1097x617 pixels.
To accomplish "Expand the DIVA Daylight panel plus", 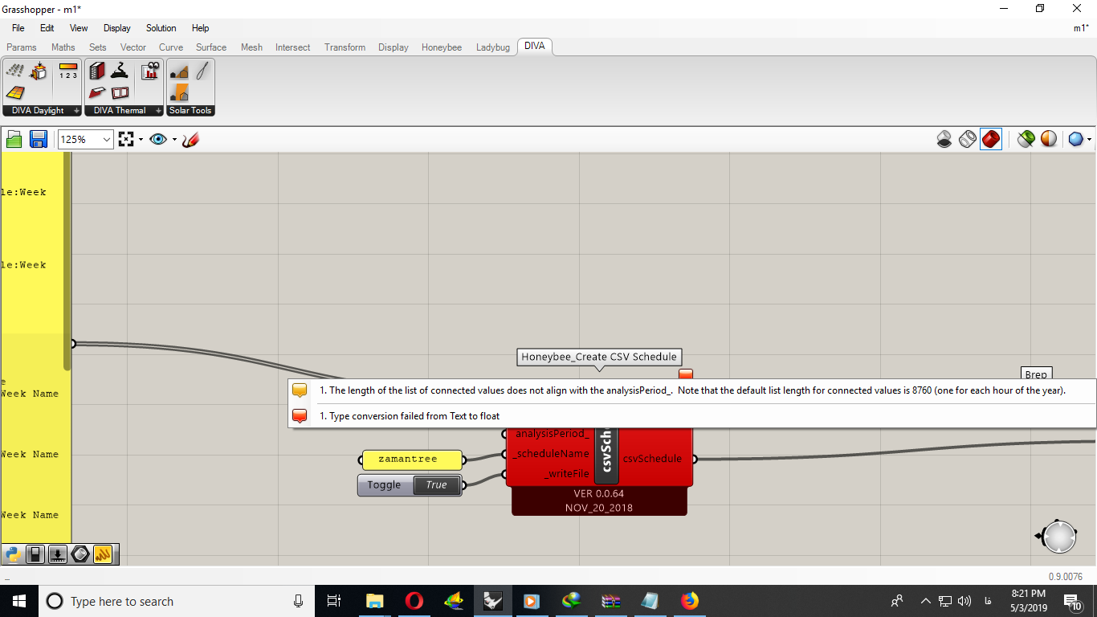I will 76,111.
